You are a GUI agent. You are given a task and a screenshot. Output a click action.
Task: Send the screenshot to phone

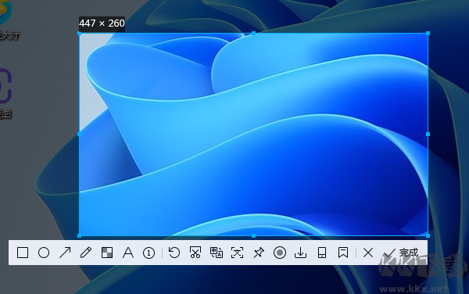pos(322,253)
